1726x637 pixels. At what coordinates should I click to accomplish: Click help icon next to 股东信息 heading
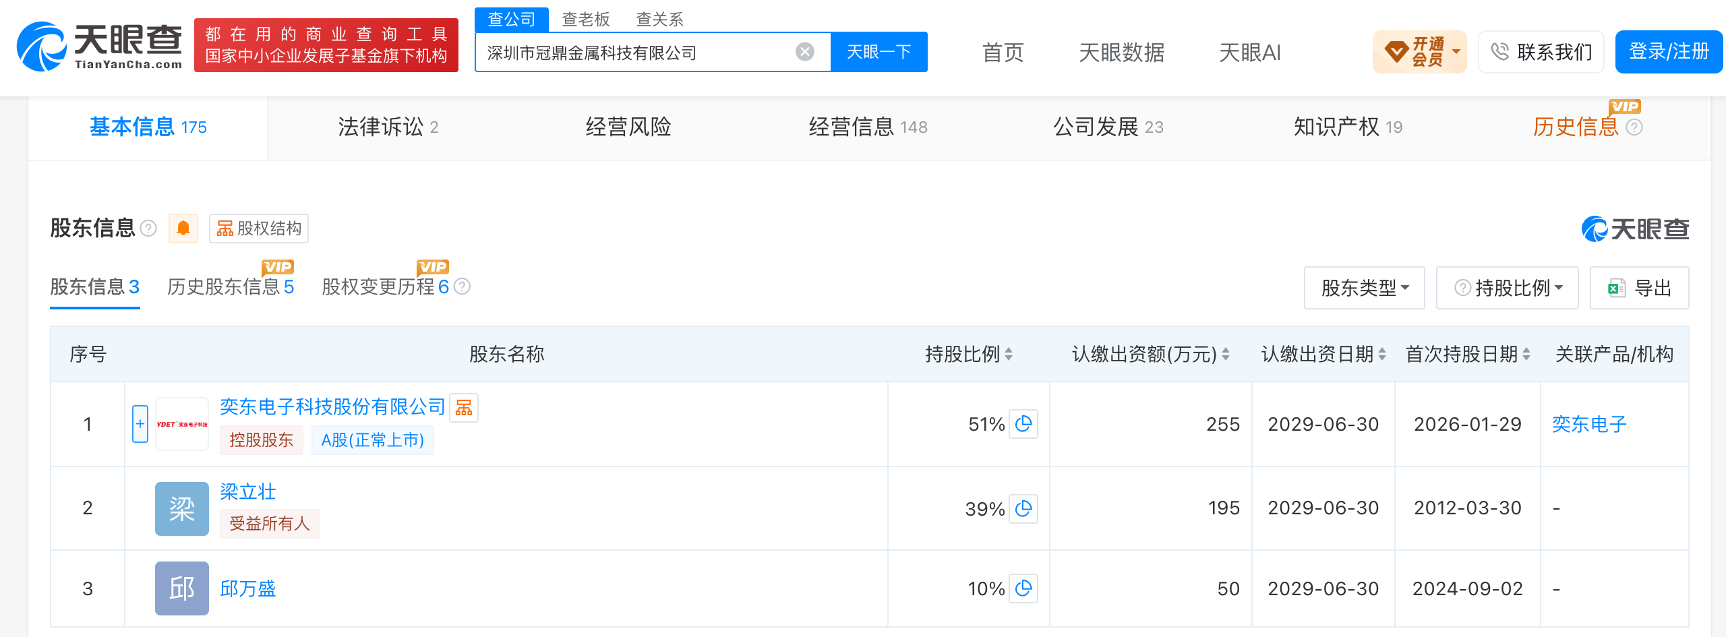tap(148, 229)
